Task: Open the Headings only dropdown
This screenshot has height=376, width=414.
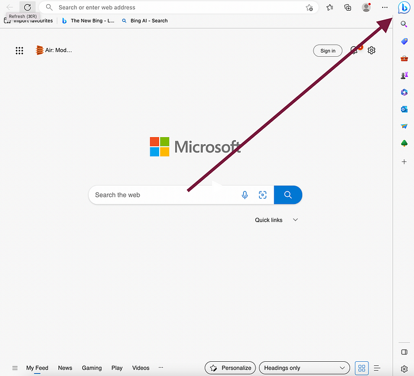Action: 305,368
